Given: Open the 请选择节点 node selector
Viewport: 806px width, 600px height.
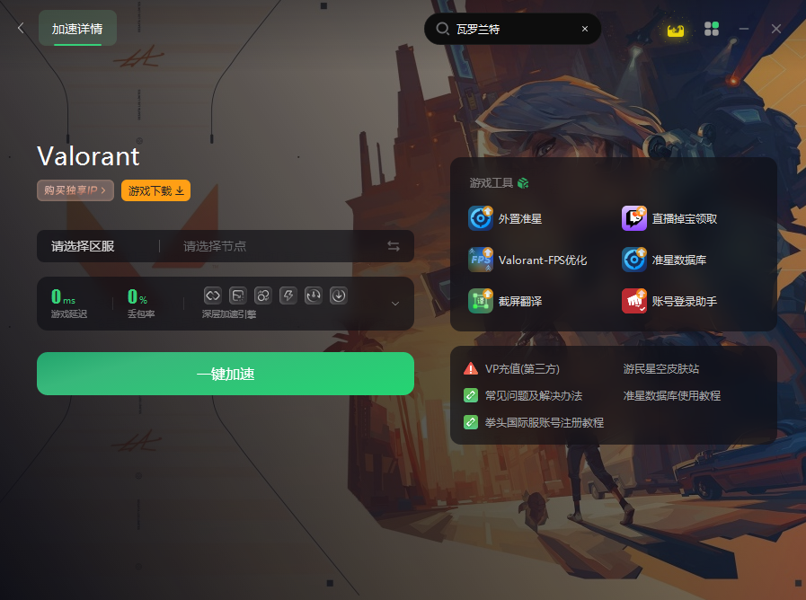Looking at the screenshot, I should pos(215,247).
